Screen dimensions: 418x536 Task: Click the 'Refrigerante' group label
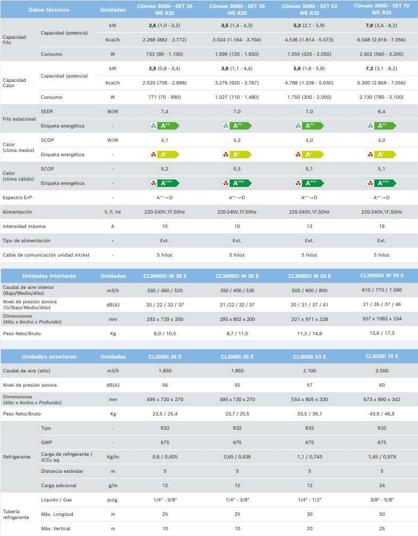click(x=16, y=457)
